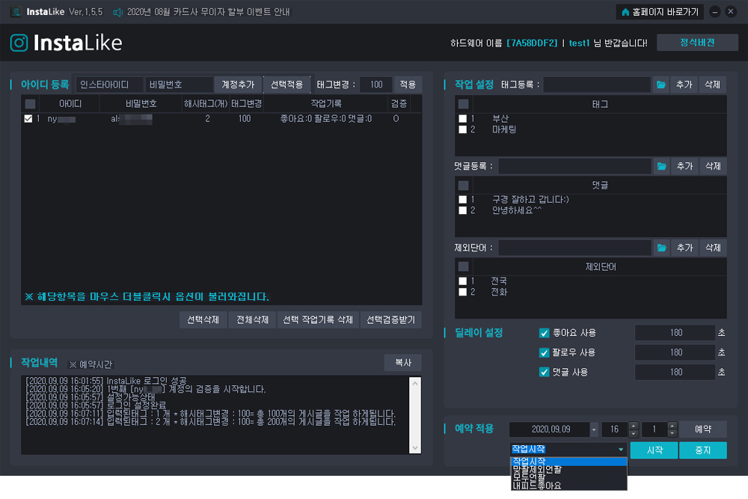Increase the reservation hour value
The height and width of the screenshot is (499, 748).
pos(634,426)
